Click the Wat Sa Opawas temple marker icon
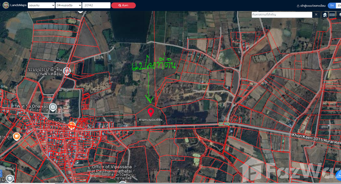Image resolution: width=341 pixels, height=184 pixels. click(x=53, y=107)
